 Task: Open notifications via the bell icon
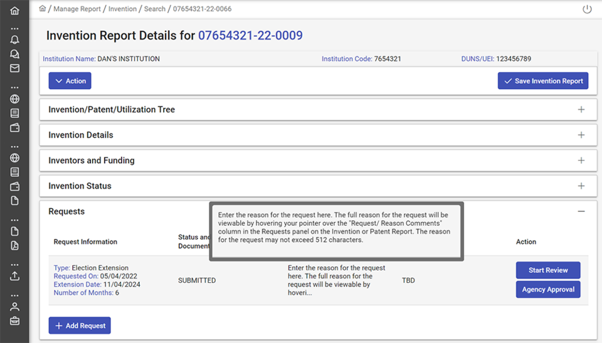(14, 40)
